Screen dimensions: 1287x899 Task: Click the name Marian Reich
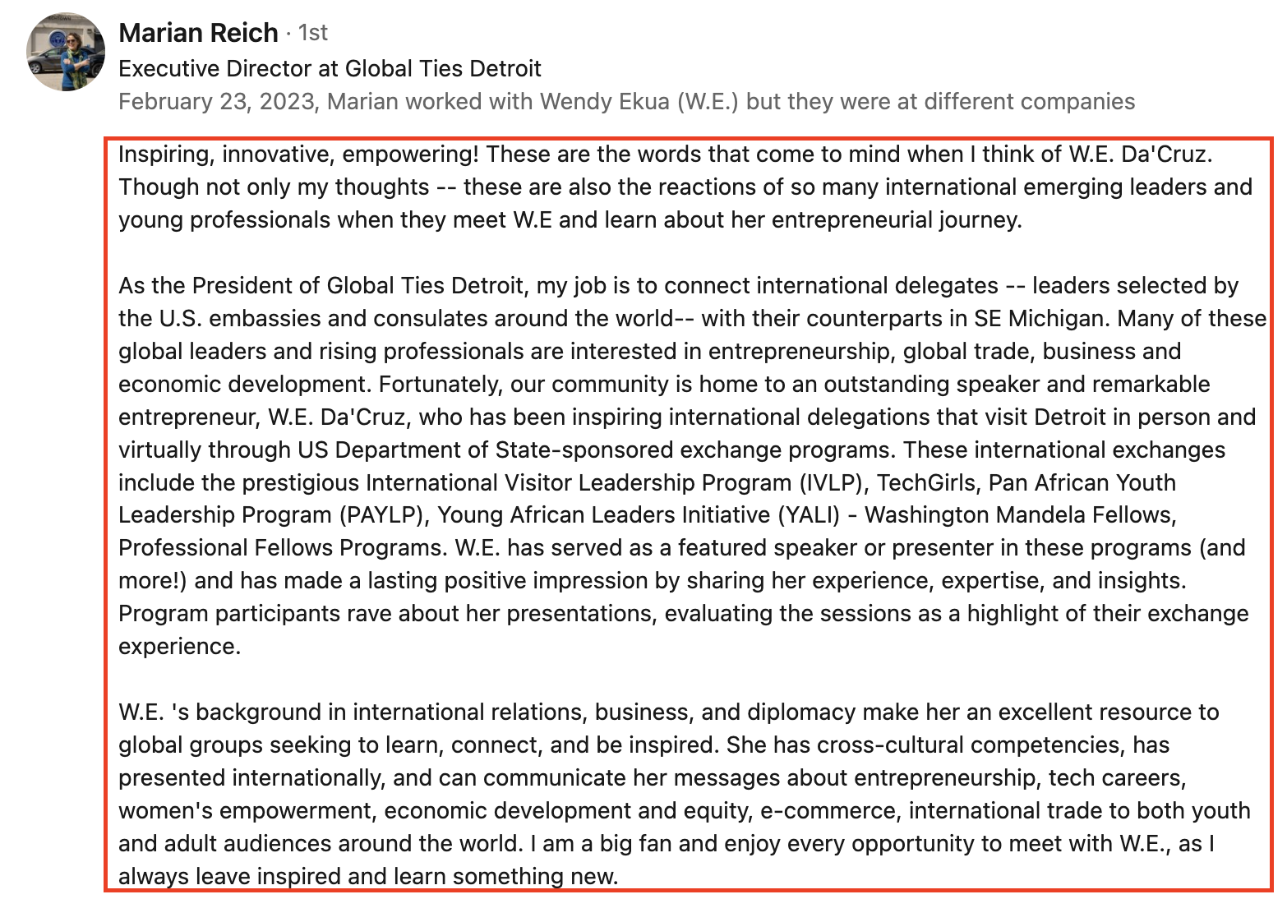198,33
